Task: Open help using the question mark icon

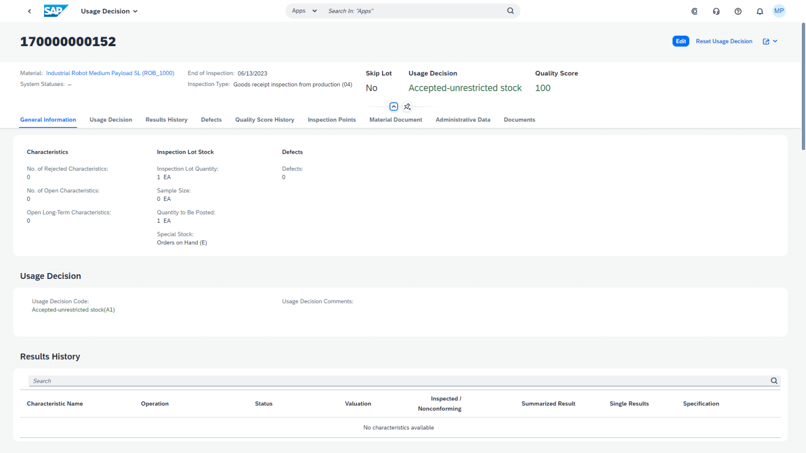Action: coord(738,10)
